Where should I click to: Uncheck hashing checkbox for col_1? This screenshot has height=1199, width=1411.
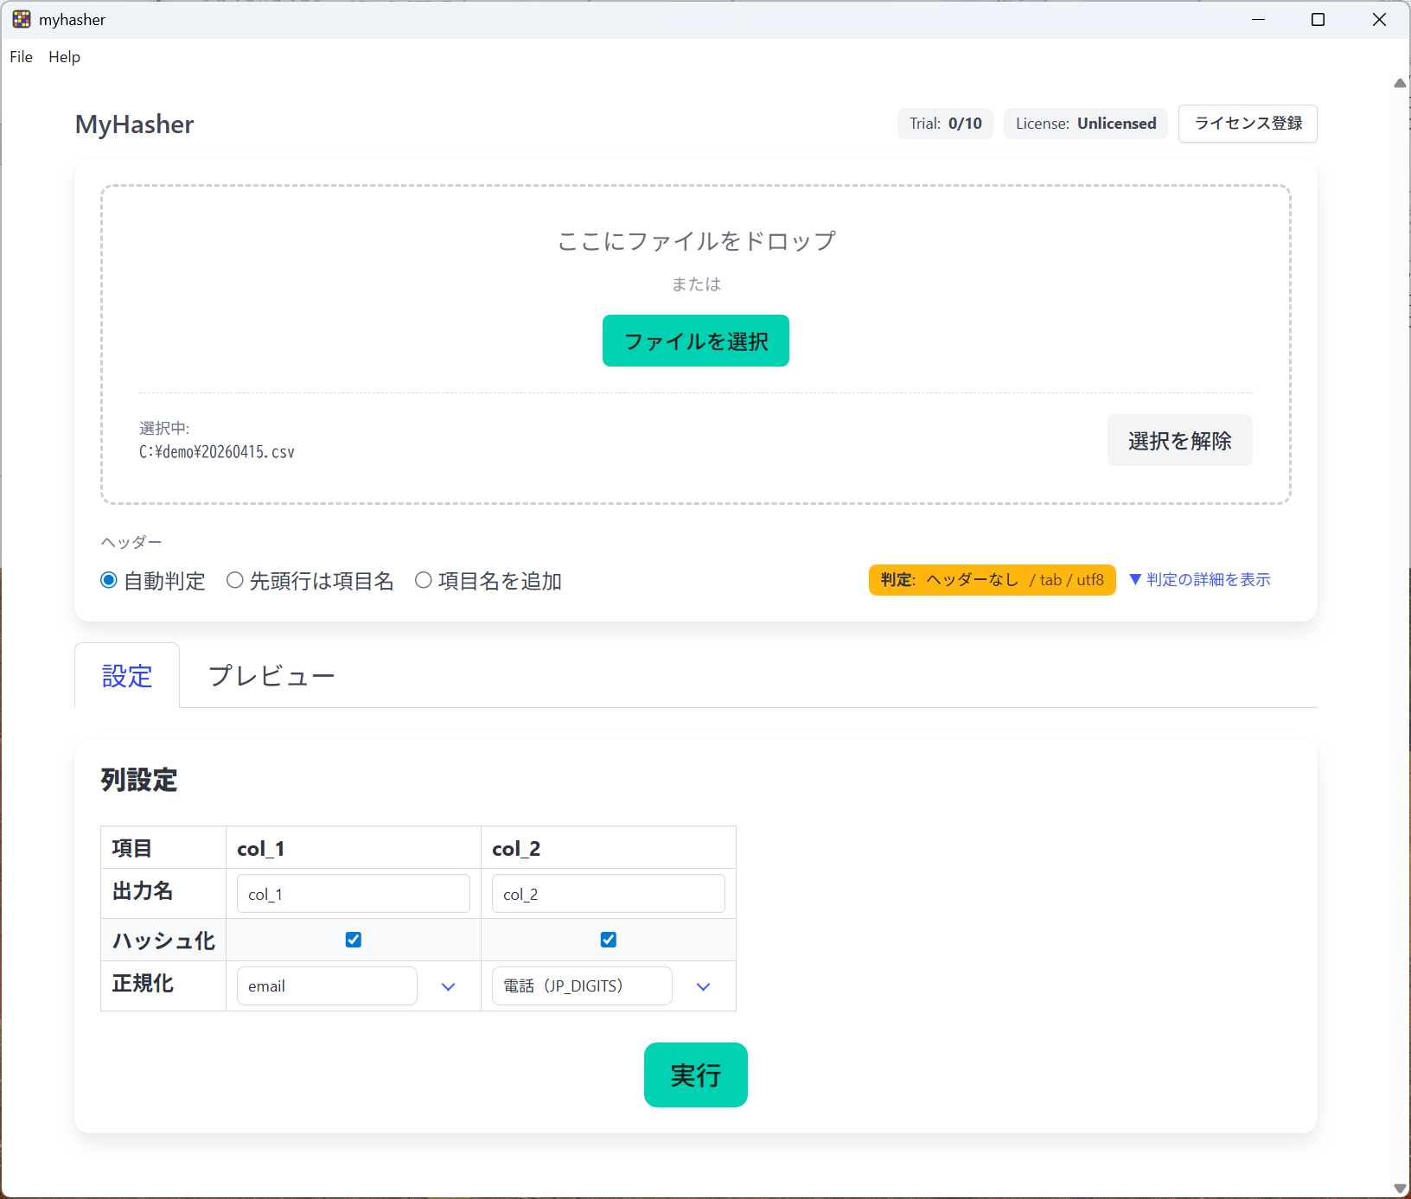click(x=354, y=940)
